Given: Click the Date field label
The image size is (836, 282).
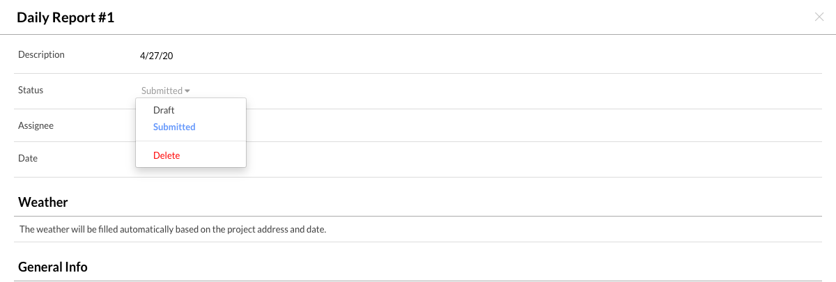Looking at the screenshot, I should tap(28, 158).
